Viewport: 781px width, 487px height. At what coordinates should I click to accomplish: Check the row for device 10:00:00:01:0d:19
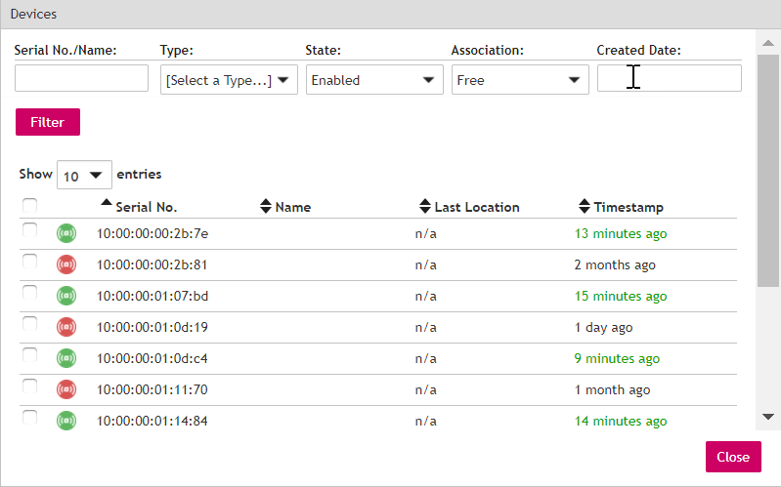[30, 324]
